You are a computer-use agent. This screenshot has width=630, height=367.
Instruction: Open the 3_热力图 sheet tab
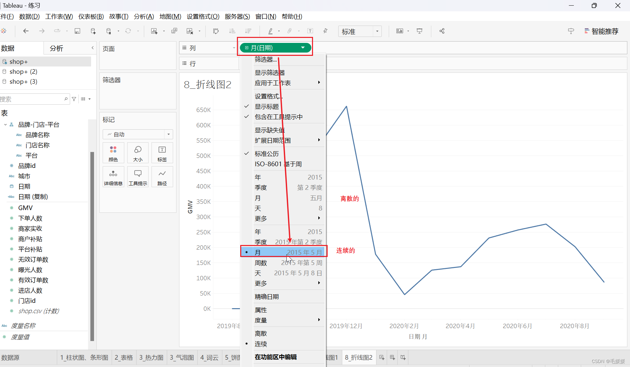coord(151,358)
